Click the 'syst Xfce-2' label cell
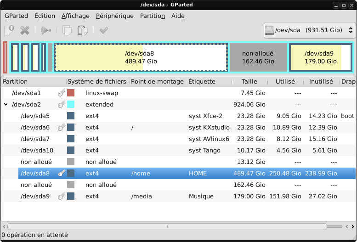357x242 pixels. click(205, 116)
